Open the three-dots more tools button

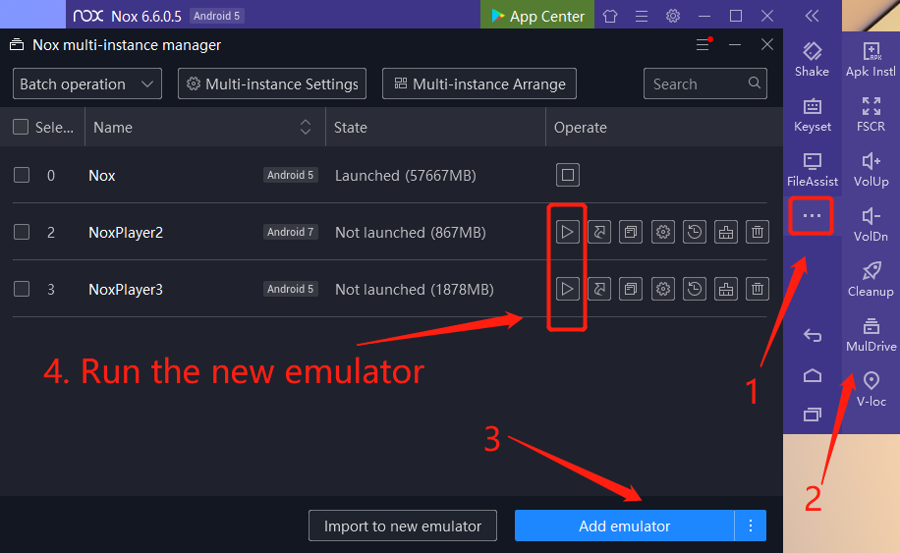pyautogui.click(x=811, y=216)
